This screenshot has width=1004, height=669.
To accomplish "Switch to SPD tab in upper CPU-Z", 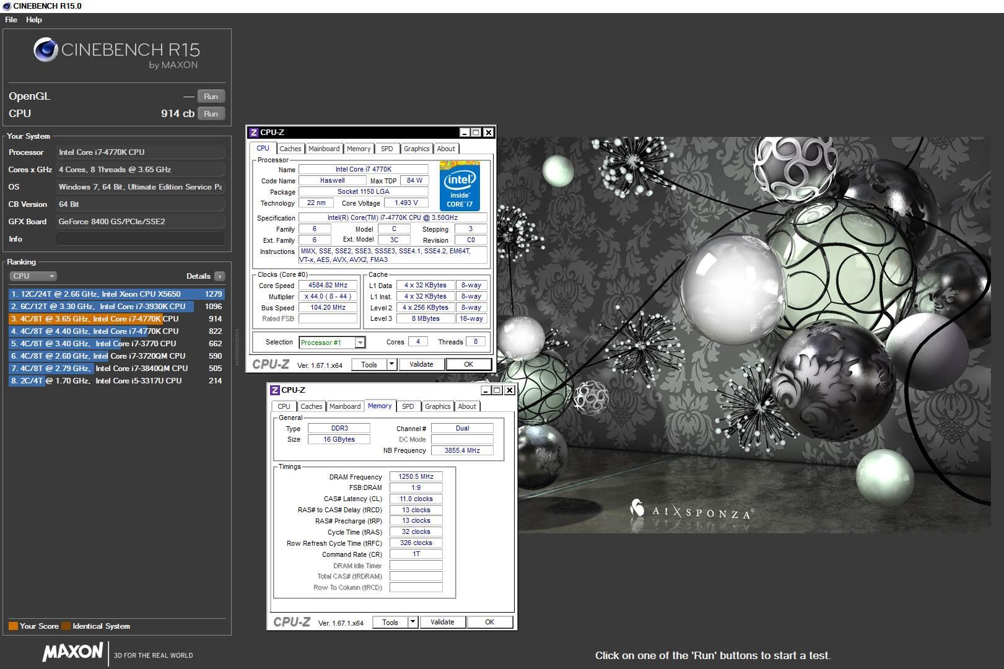I will [x=387, y=149].
